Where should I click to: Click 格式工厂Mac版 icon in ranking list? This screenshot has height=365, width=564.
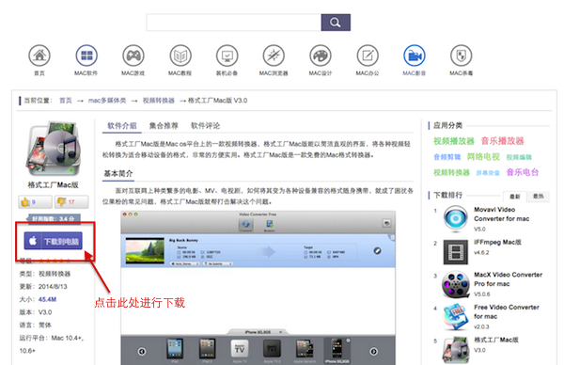(x=456, y=350)
